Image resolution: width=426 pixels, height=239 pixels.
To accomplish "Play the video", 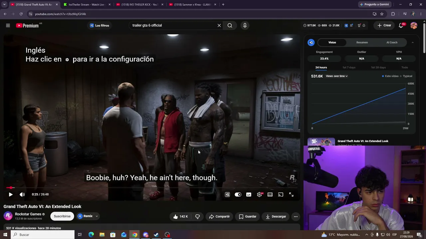I will click(11, 195).
